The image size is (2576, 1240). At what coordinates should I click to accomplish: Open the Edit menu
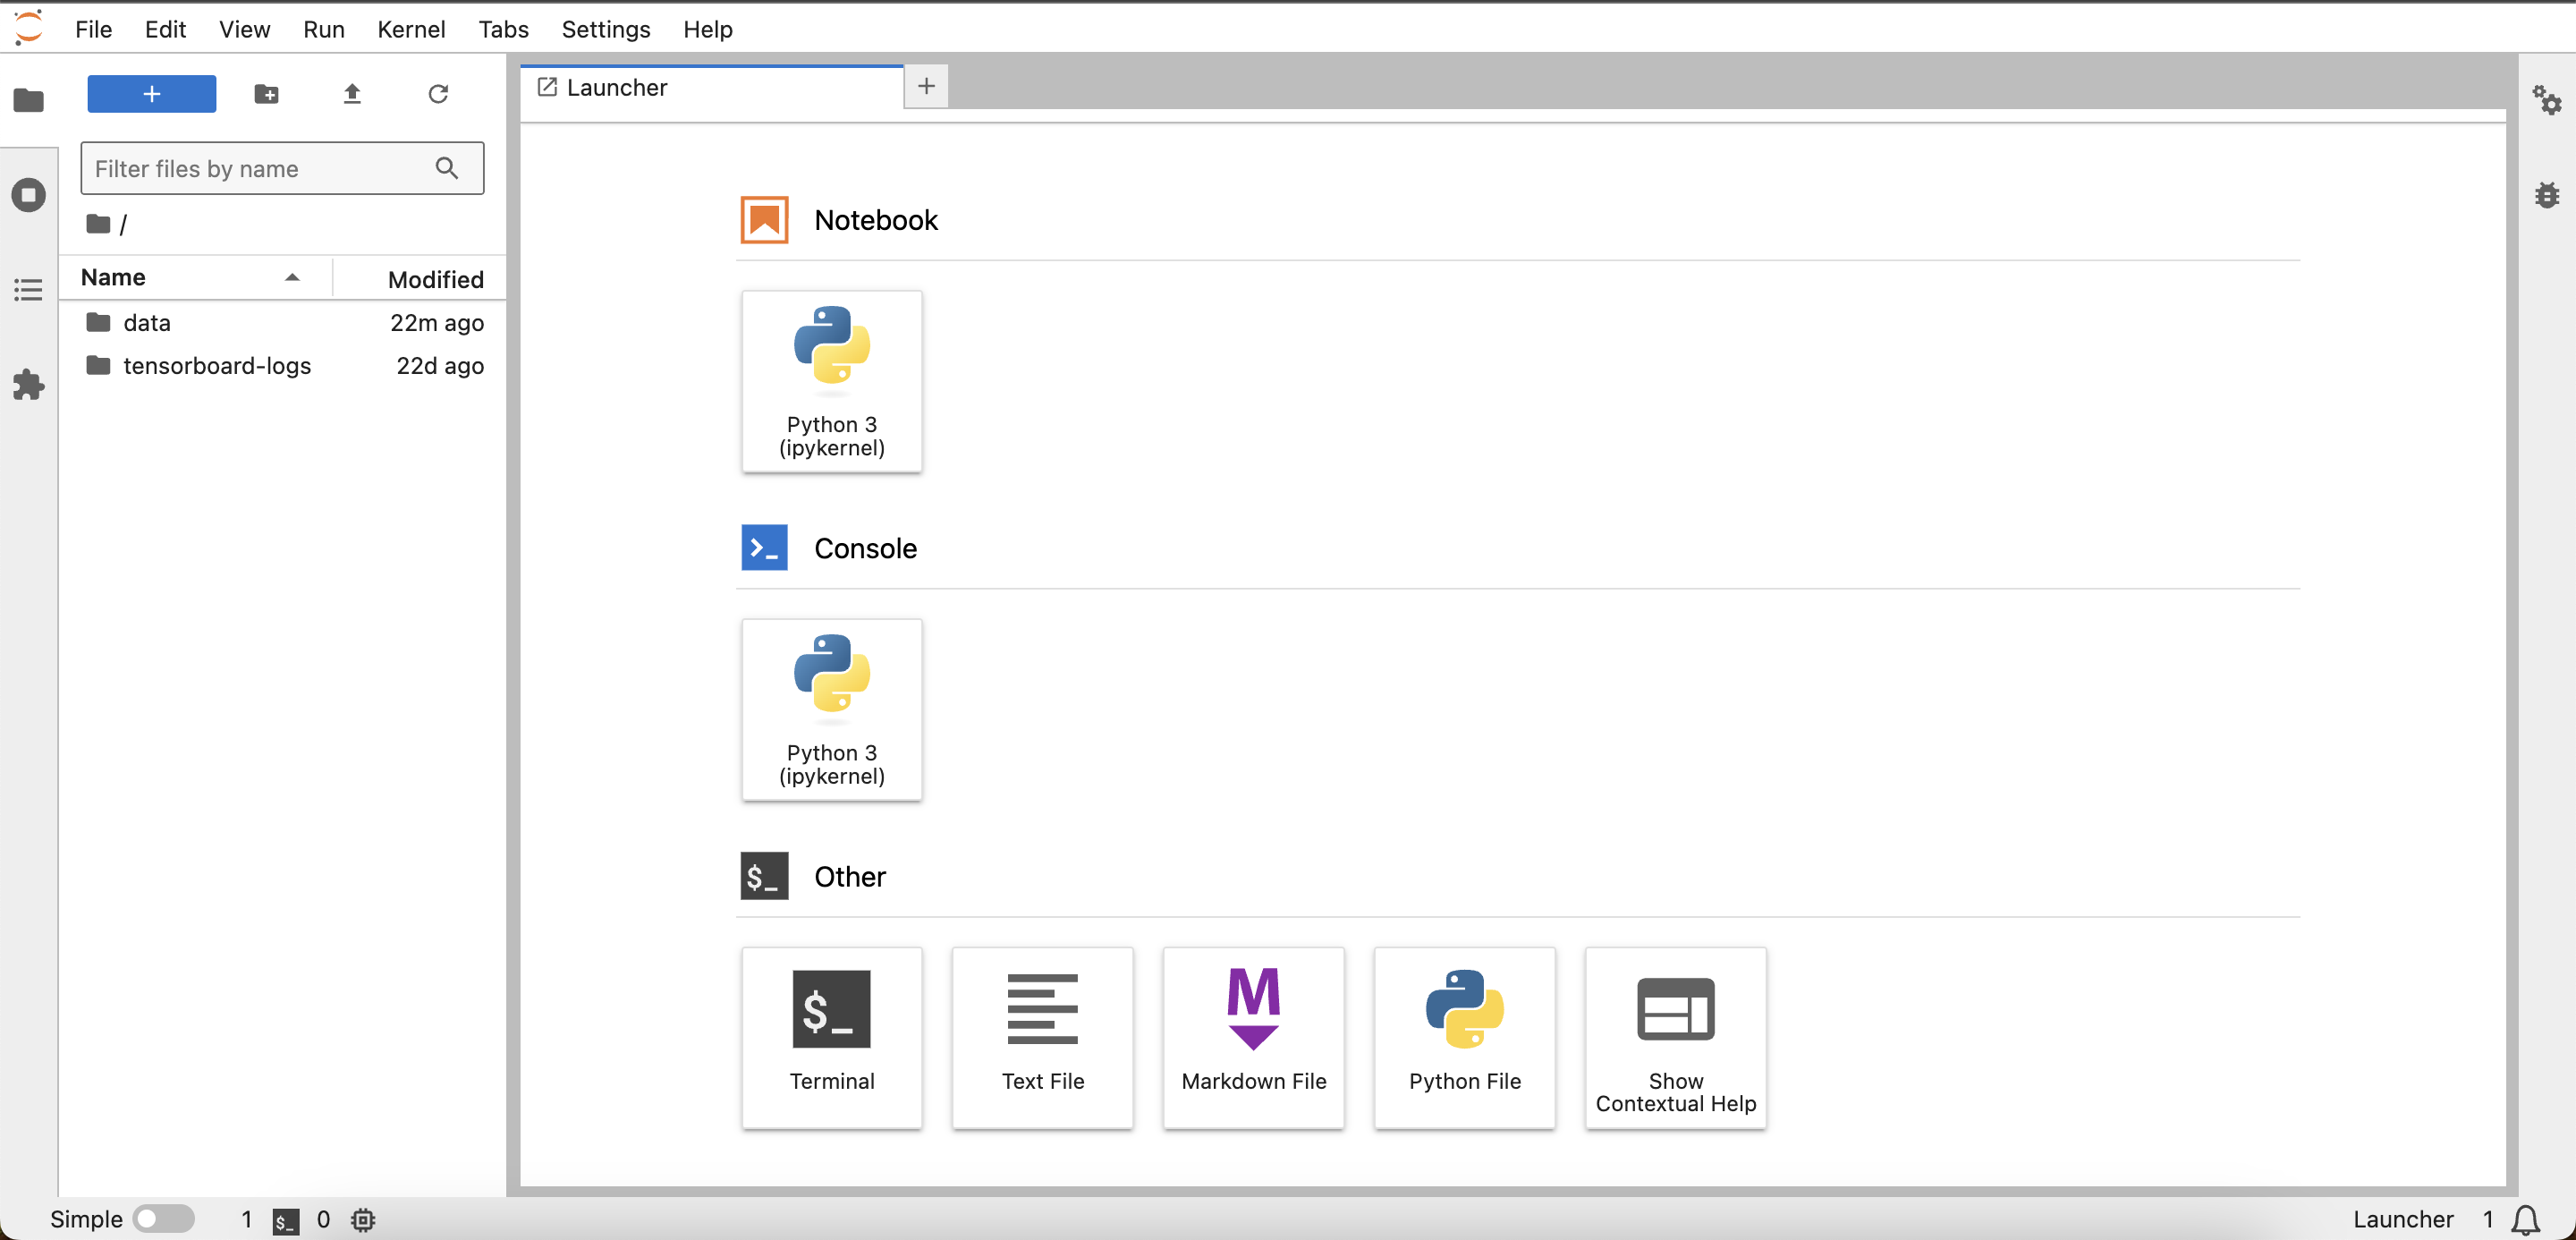[x=165, y=29]
